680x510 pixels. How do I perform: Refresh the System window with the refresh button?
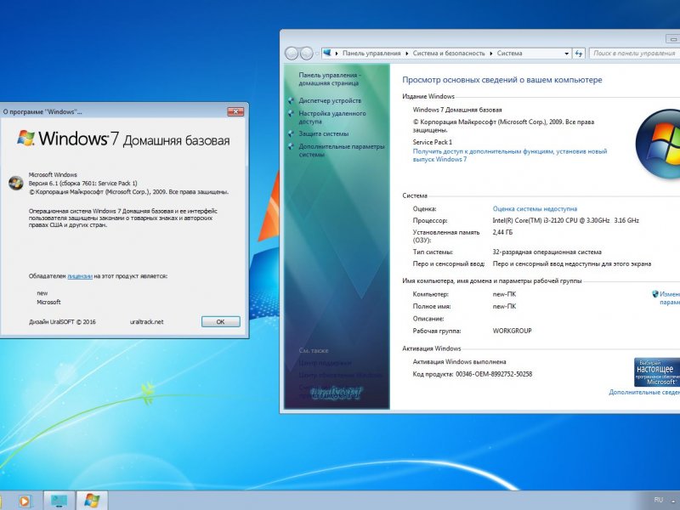pos(579,54)
